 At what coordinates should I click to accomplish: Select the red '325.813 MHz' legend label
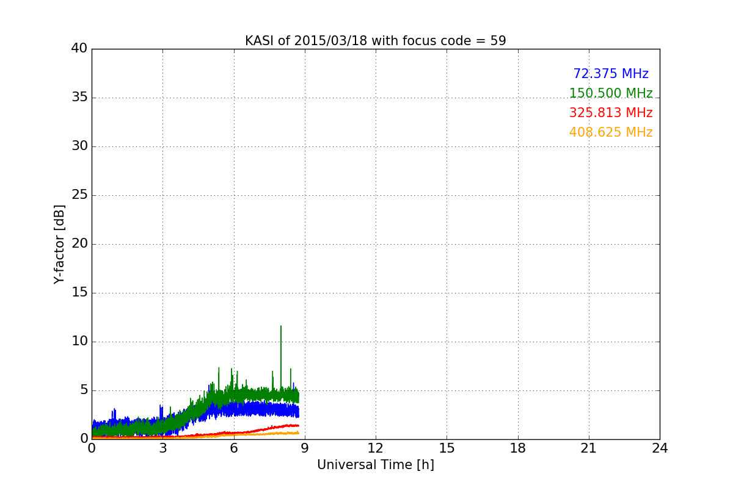(611, 113)
